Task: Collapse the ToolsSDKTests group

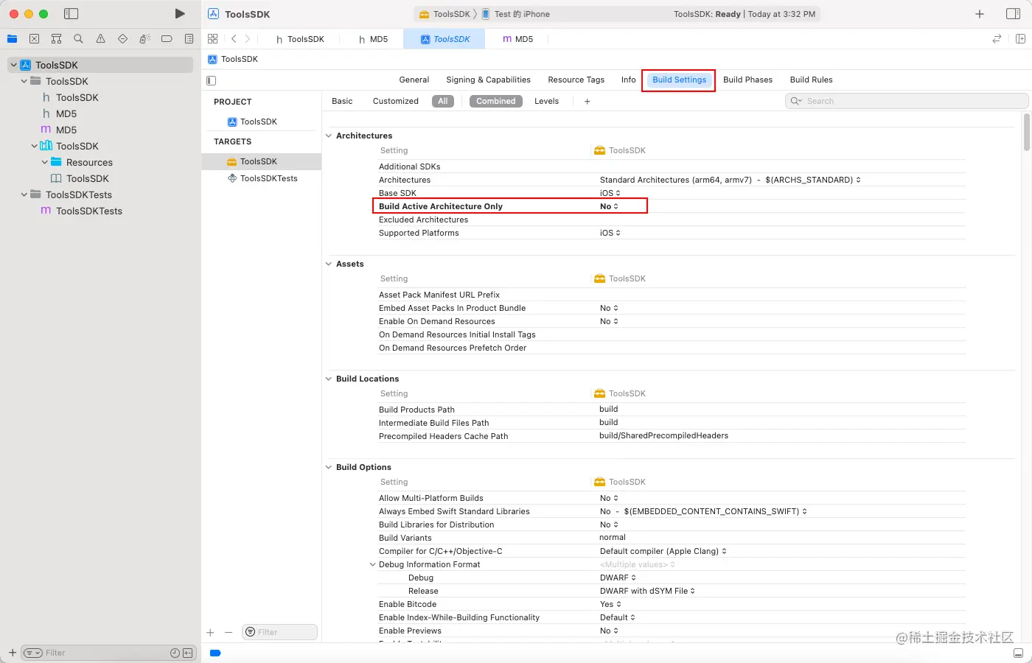Action: (24, 194)
